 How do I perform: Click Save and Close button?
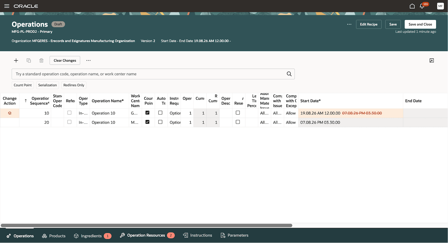pos(420,24)
